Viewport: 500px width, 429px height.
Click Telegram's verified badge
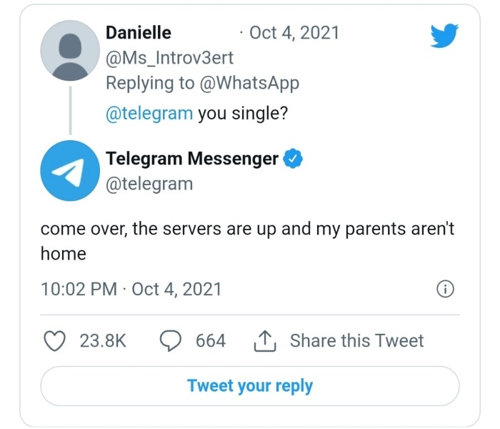[293, 159]
